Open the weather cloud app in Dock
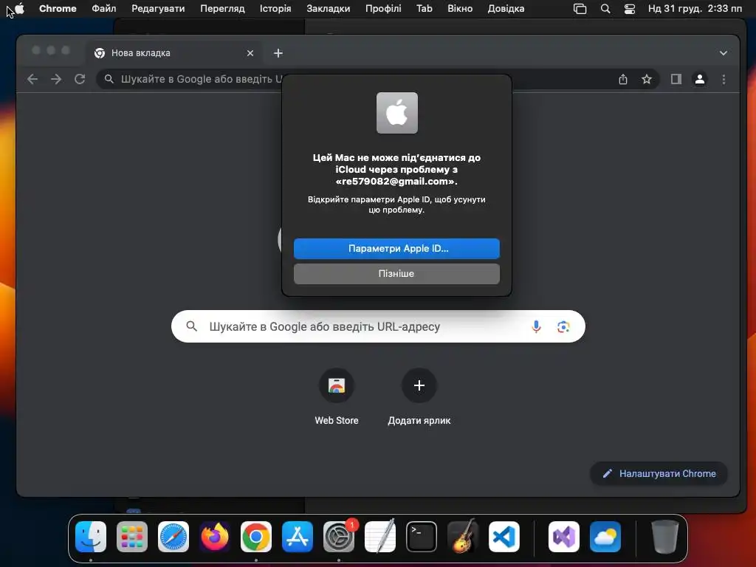756x567 pixels. pyautogui.click(x=605, y=537)
